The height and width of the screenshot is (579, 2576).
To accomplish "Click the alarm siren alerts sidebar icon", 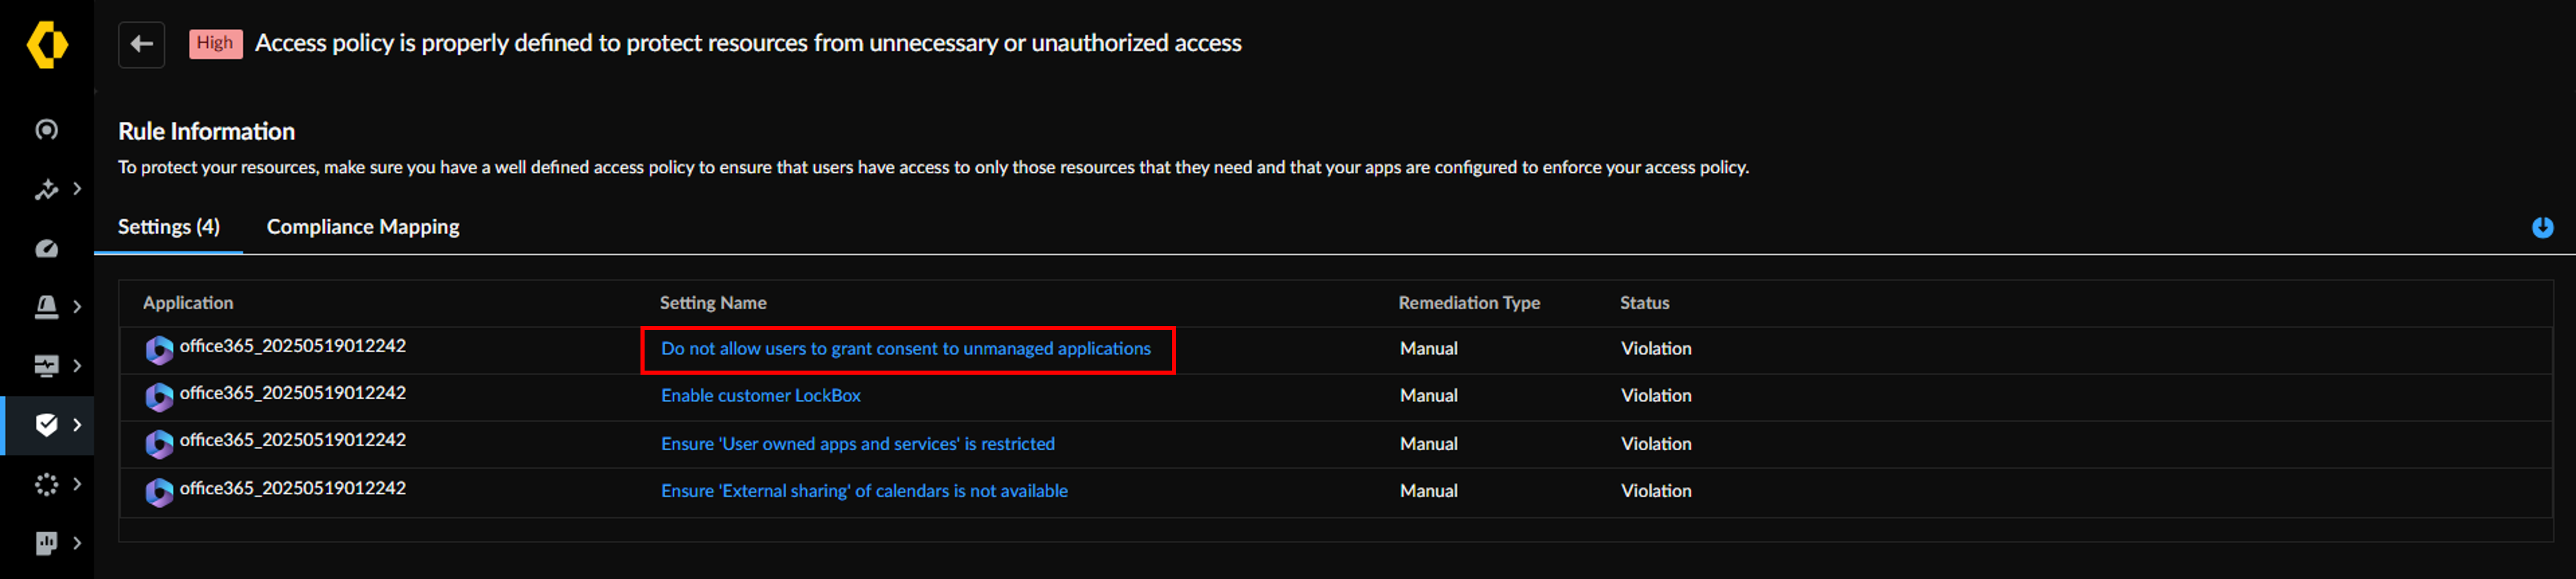I will click(x=47, y=307).
